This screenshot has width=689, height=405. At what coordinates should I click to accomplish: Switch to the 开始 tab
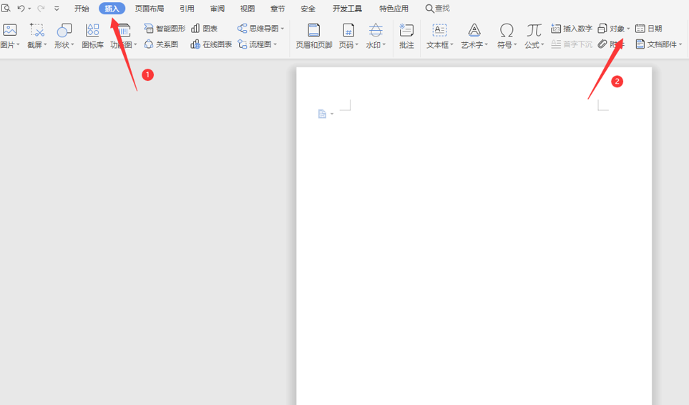coord(82,9)
